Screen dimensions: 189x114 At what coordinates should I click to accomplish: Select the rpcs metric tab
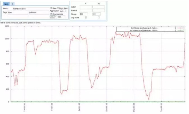point(6,4)
